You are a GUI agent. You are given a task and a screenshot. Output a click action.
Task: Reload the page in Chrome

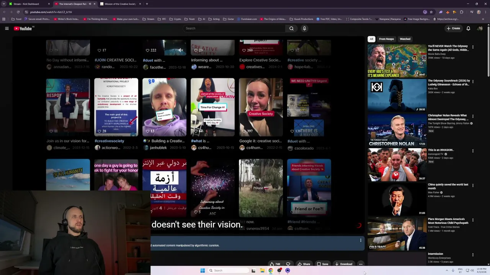coord(18,12)
